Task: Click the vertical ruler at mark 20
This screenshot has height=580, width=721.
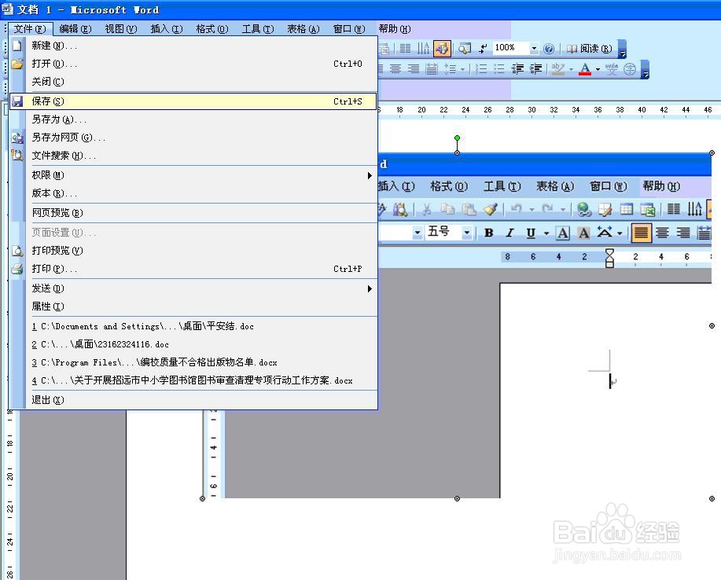Action: pos(9,476)
